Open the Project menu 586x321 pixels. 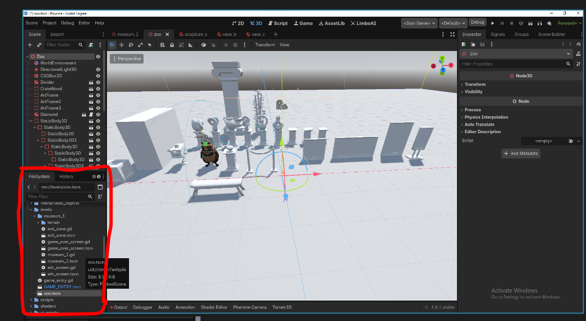(x=49, y=23)
